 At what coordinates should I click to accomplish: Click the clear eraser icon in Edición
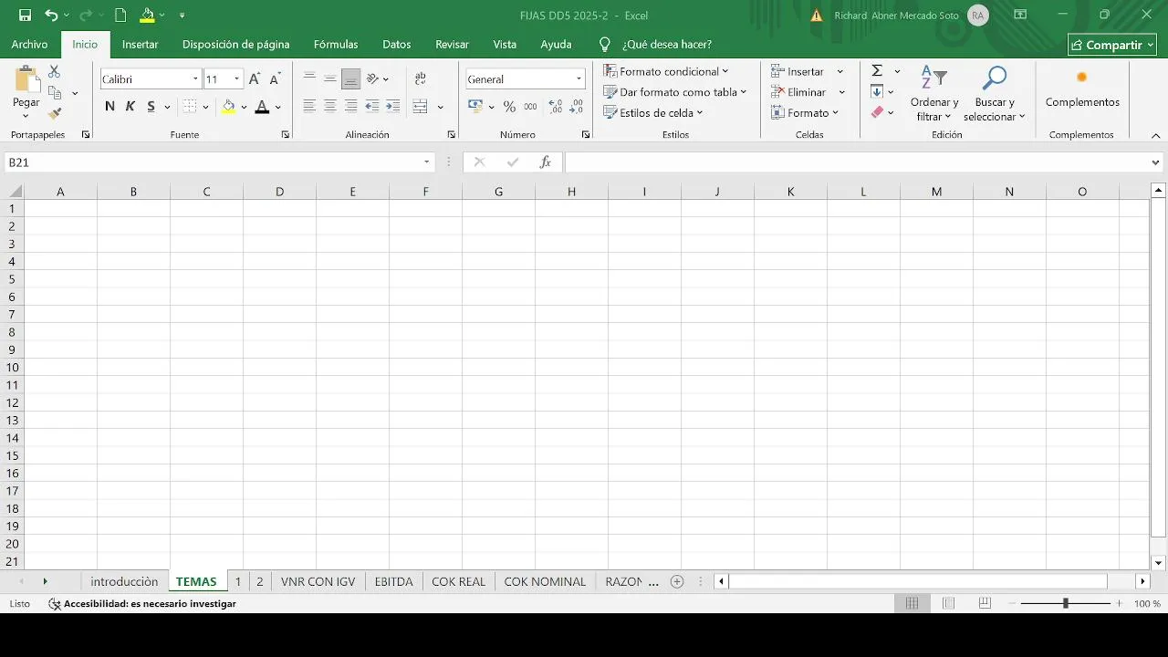(877, 112)
